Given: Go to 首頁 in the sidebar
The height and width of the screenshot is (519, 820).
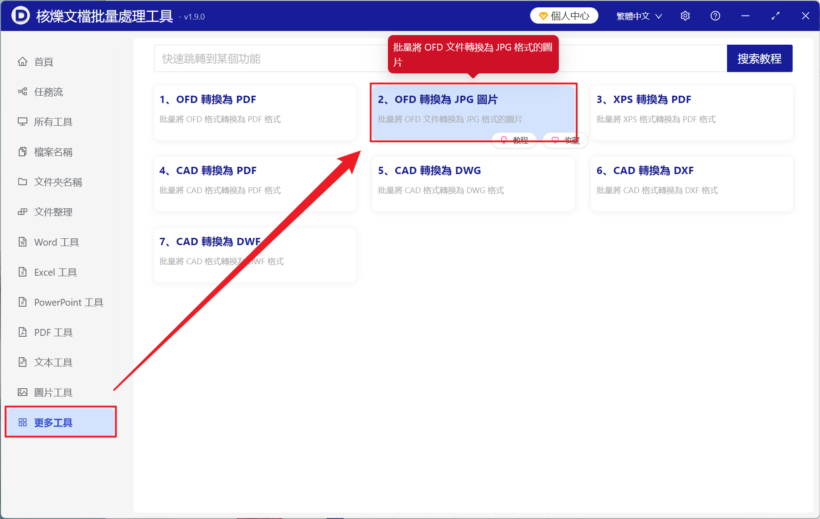Looking at the screenshot, I should 43,62.
